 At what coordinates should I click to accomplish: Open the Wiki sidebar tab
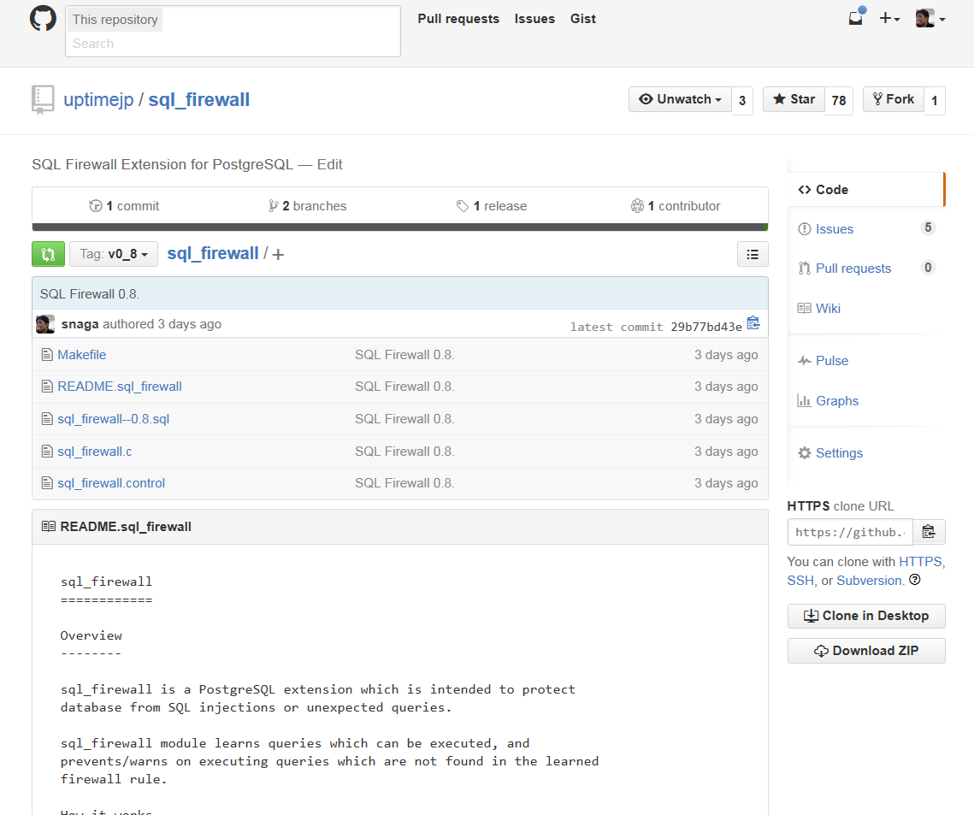click(x=865, y=309)
